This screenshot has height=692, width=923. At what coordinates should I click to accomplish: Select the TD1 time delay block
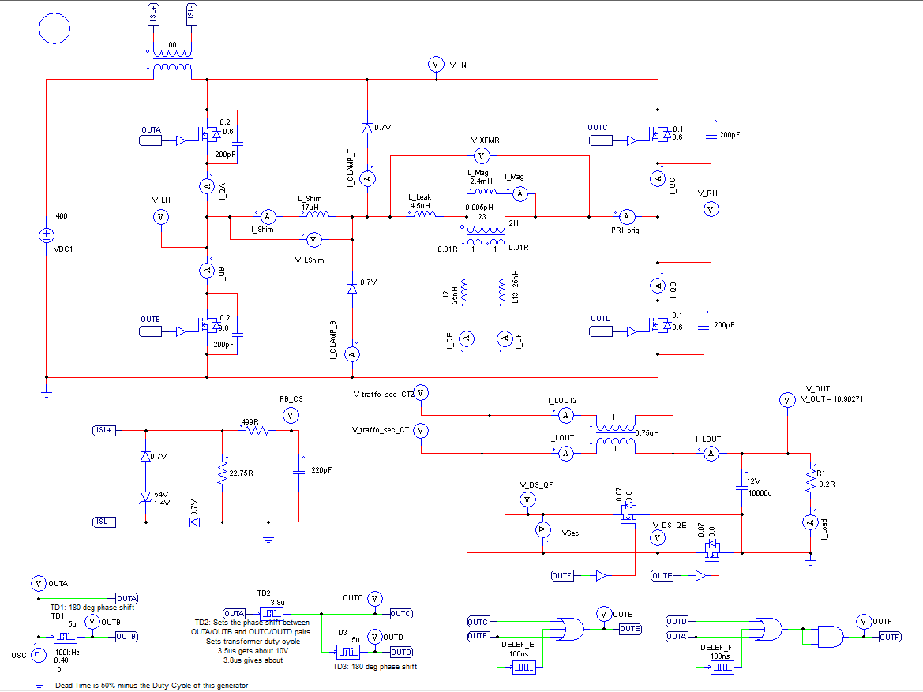pyautogui.click(x=66, y=637)
